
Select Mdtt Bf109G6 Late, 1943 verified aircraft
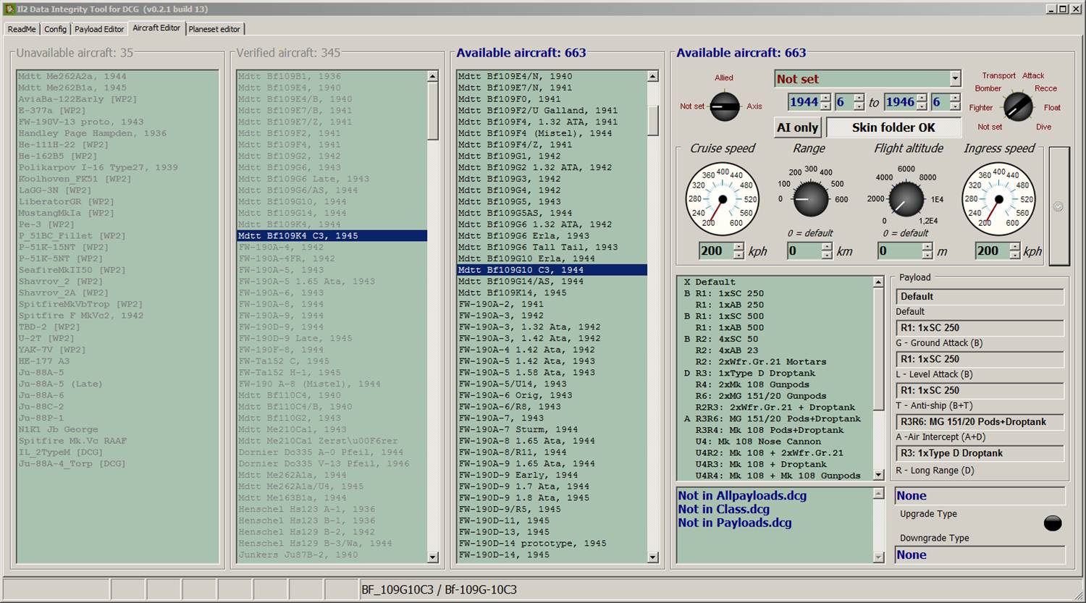coord(303,179)
